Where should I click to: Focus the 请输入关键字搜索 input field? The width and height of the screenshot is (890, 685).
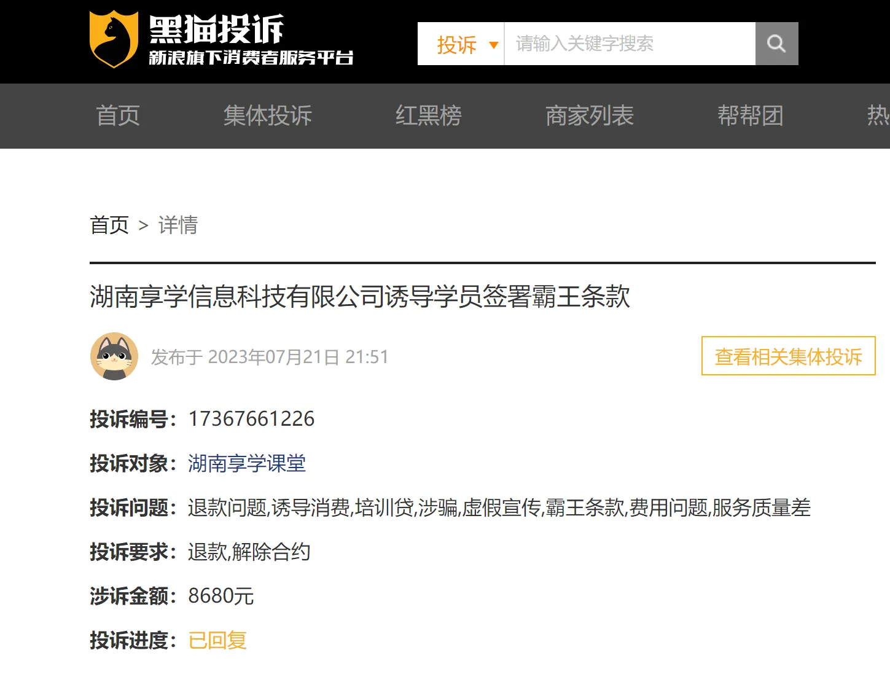(x=630, y=44)
